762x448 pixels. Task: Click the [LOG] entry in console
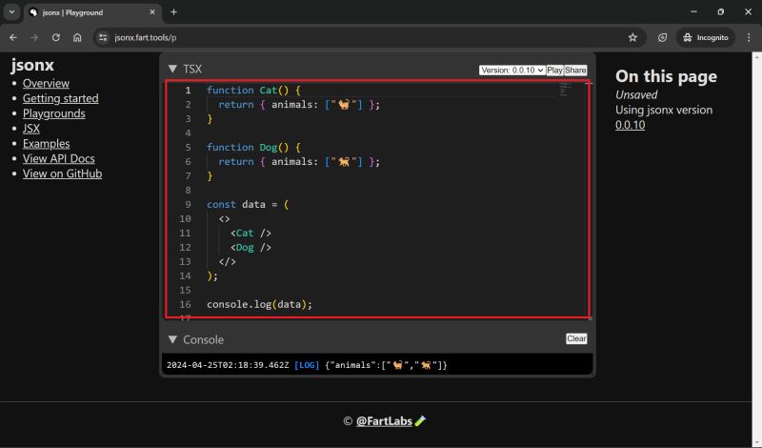tap(307, 365)
